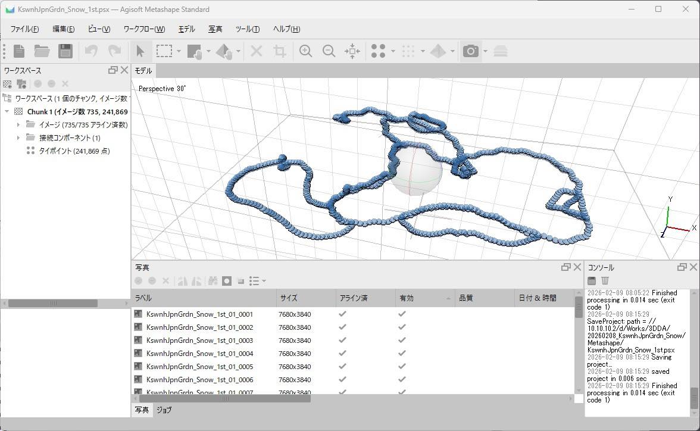This screenshot has width=700, height=431.
Task: Save the project with the floppy disk icon
Action: click(65, 51)
